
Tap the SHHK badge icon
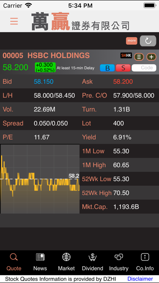(x=126, y=56)
